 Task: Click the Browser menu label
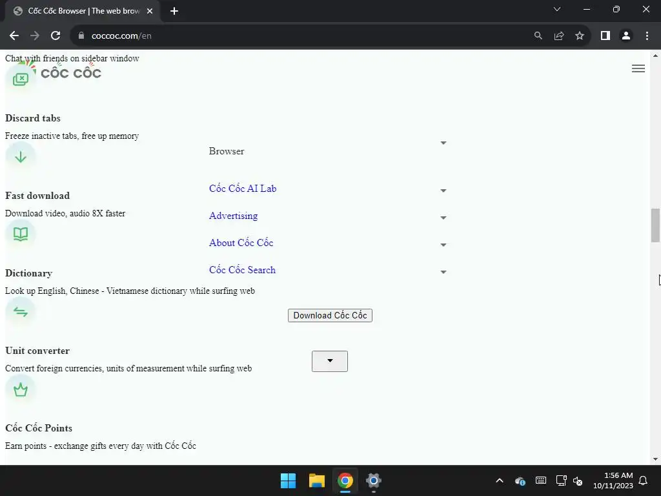tap(227, 151)
